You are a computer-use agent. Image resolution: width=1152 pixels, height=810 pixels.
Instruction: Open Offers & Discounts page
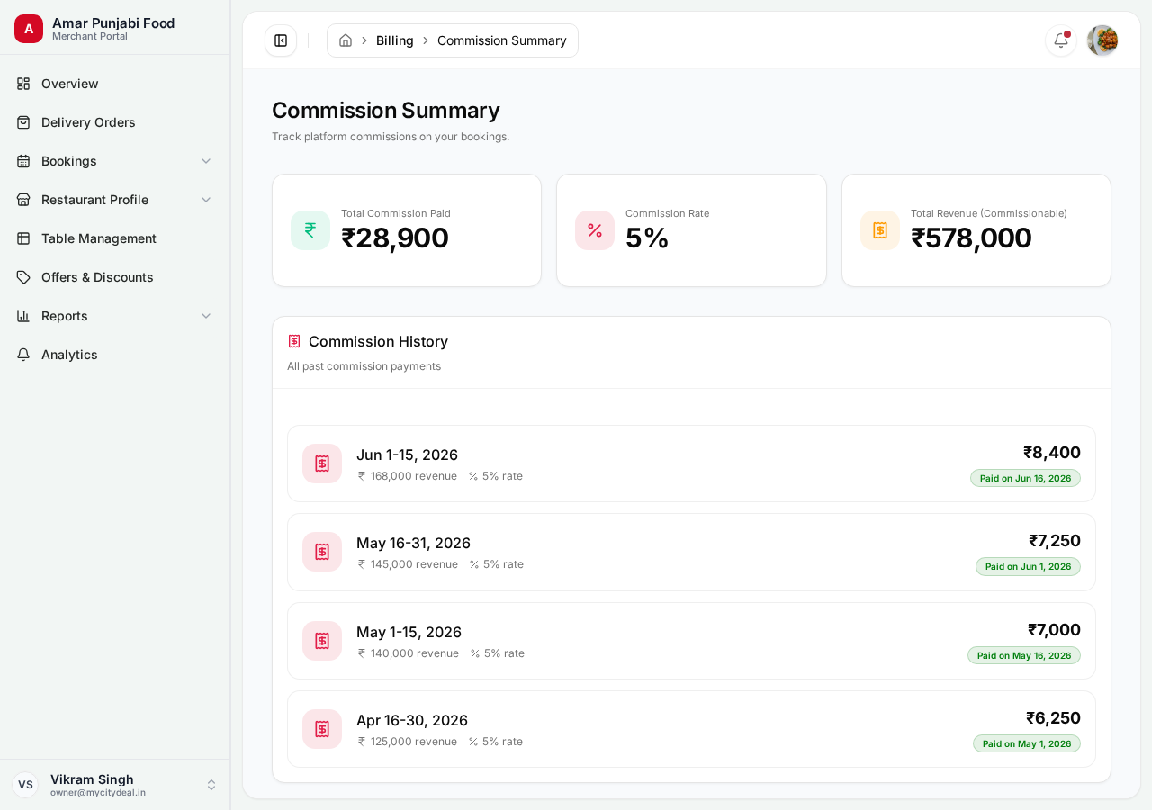(x=115, y=277)
